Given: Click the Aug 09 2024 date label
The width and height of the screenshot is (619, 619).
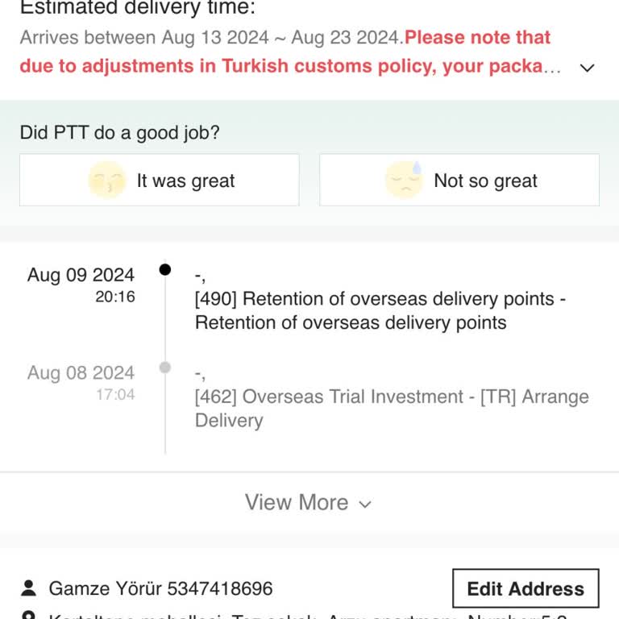Looking at the screenshot, I should point(81,275).
